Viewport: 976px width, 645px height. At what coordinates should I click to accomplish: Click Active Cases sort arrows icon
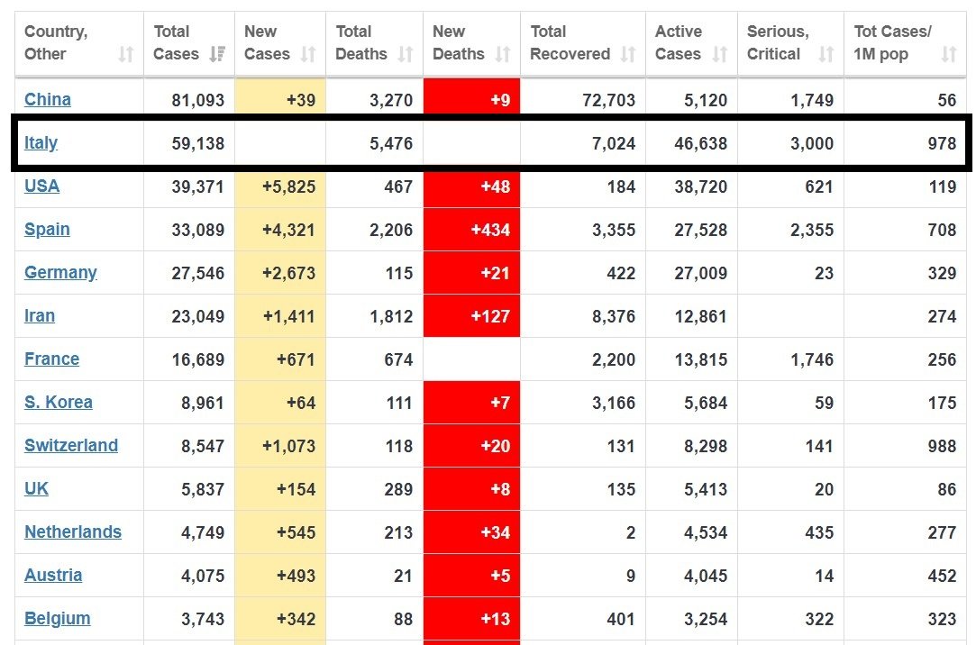[x=720, y=54]
